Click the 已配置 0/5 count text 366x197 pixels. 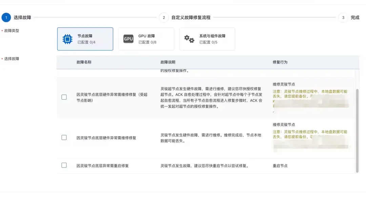(208, 42)
